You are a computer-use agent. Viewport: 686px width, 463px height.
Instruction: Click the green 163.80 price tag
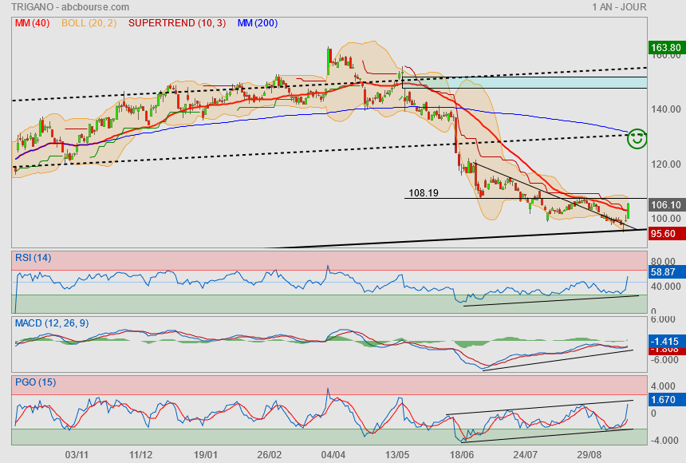[666, 47]
